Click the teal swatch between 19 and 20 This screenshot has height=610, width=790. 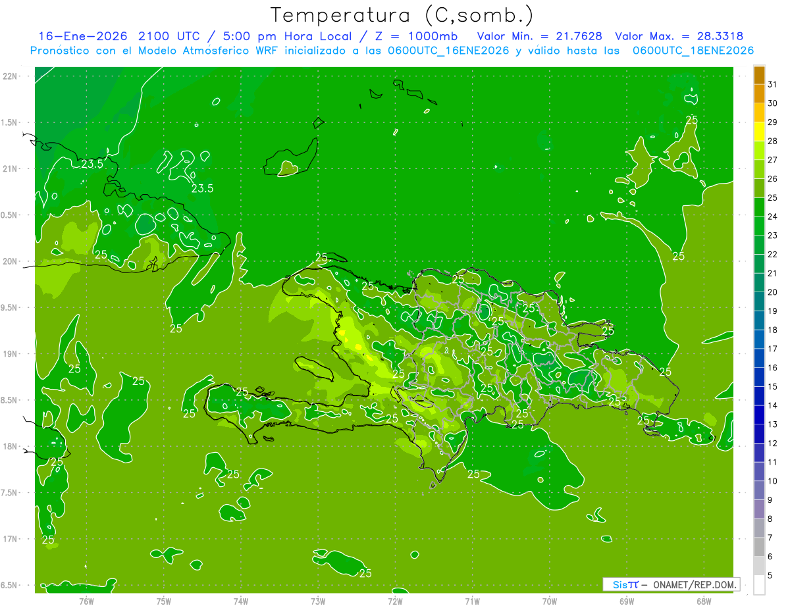pos(759,301)
